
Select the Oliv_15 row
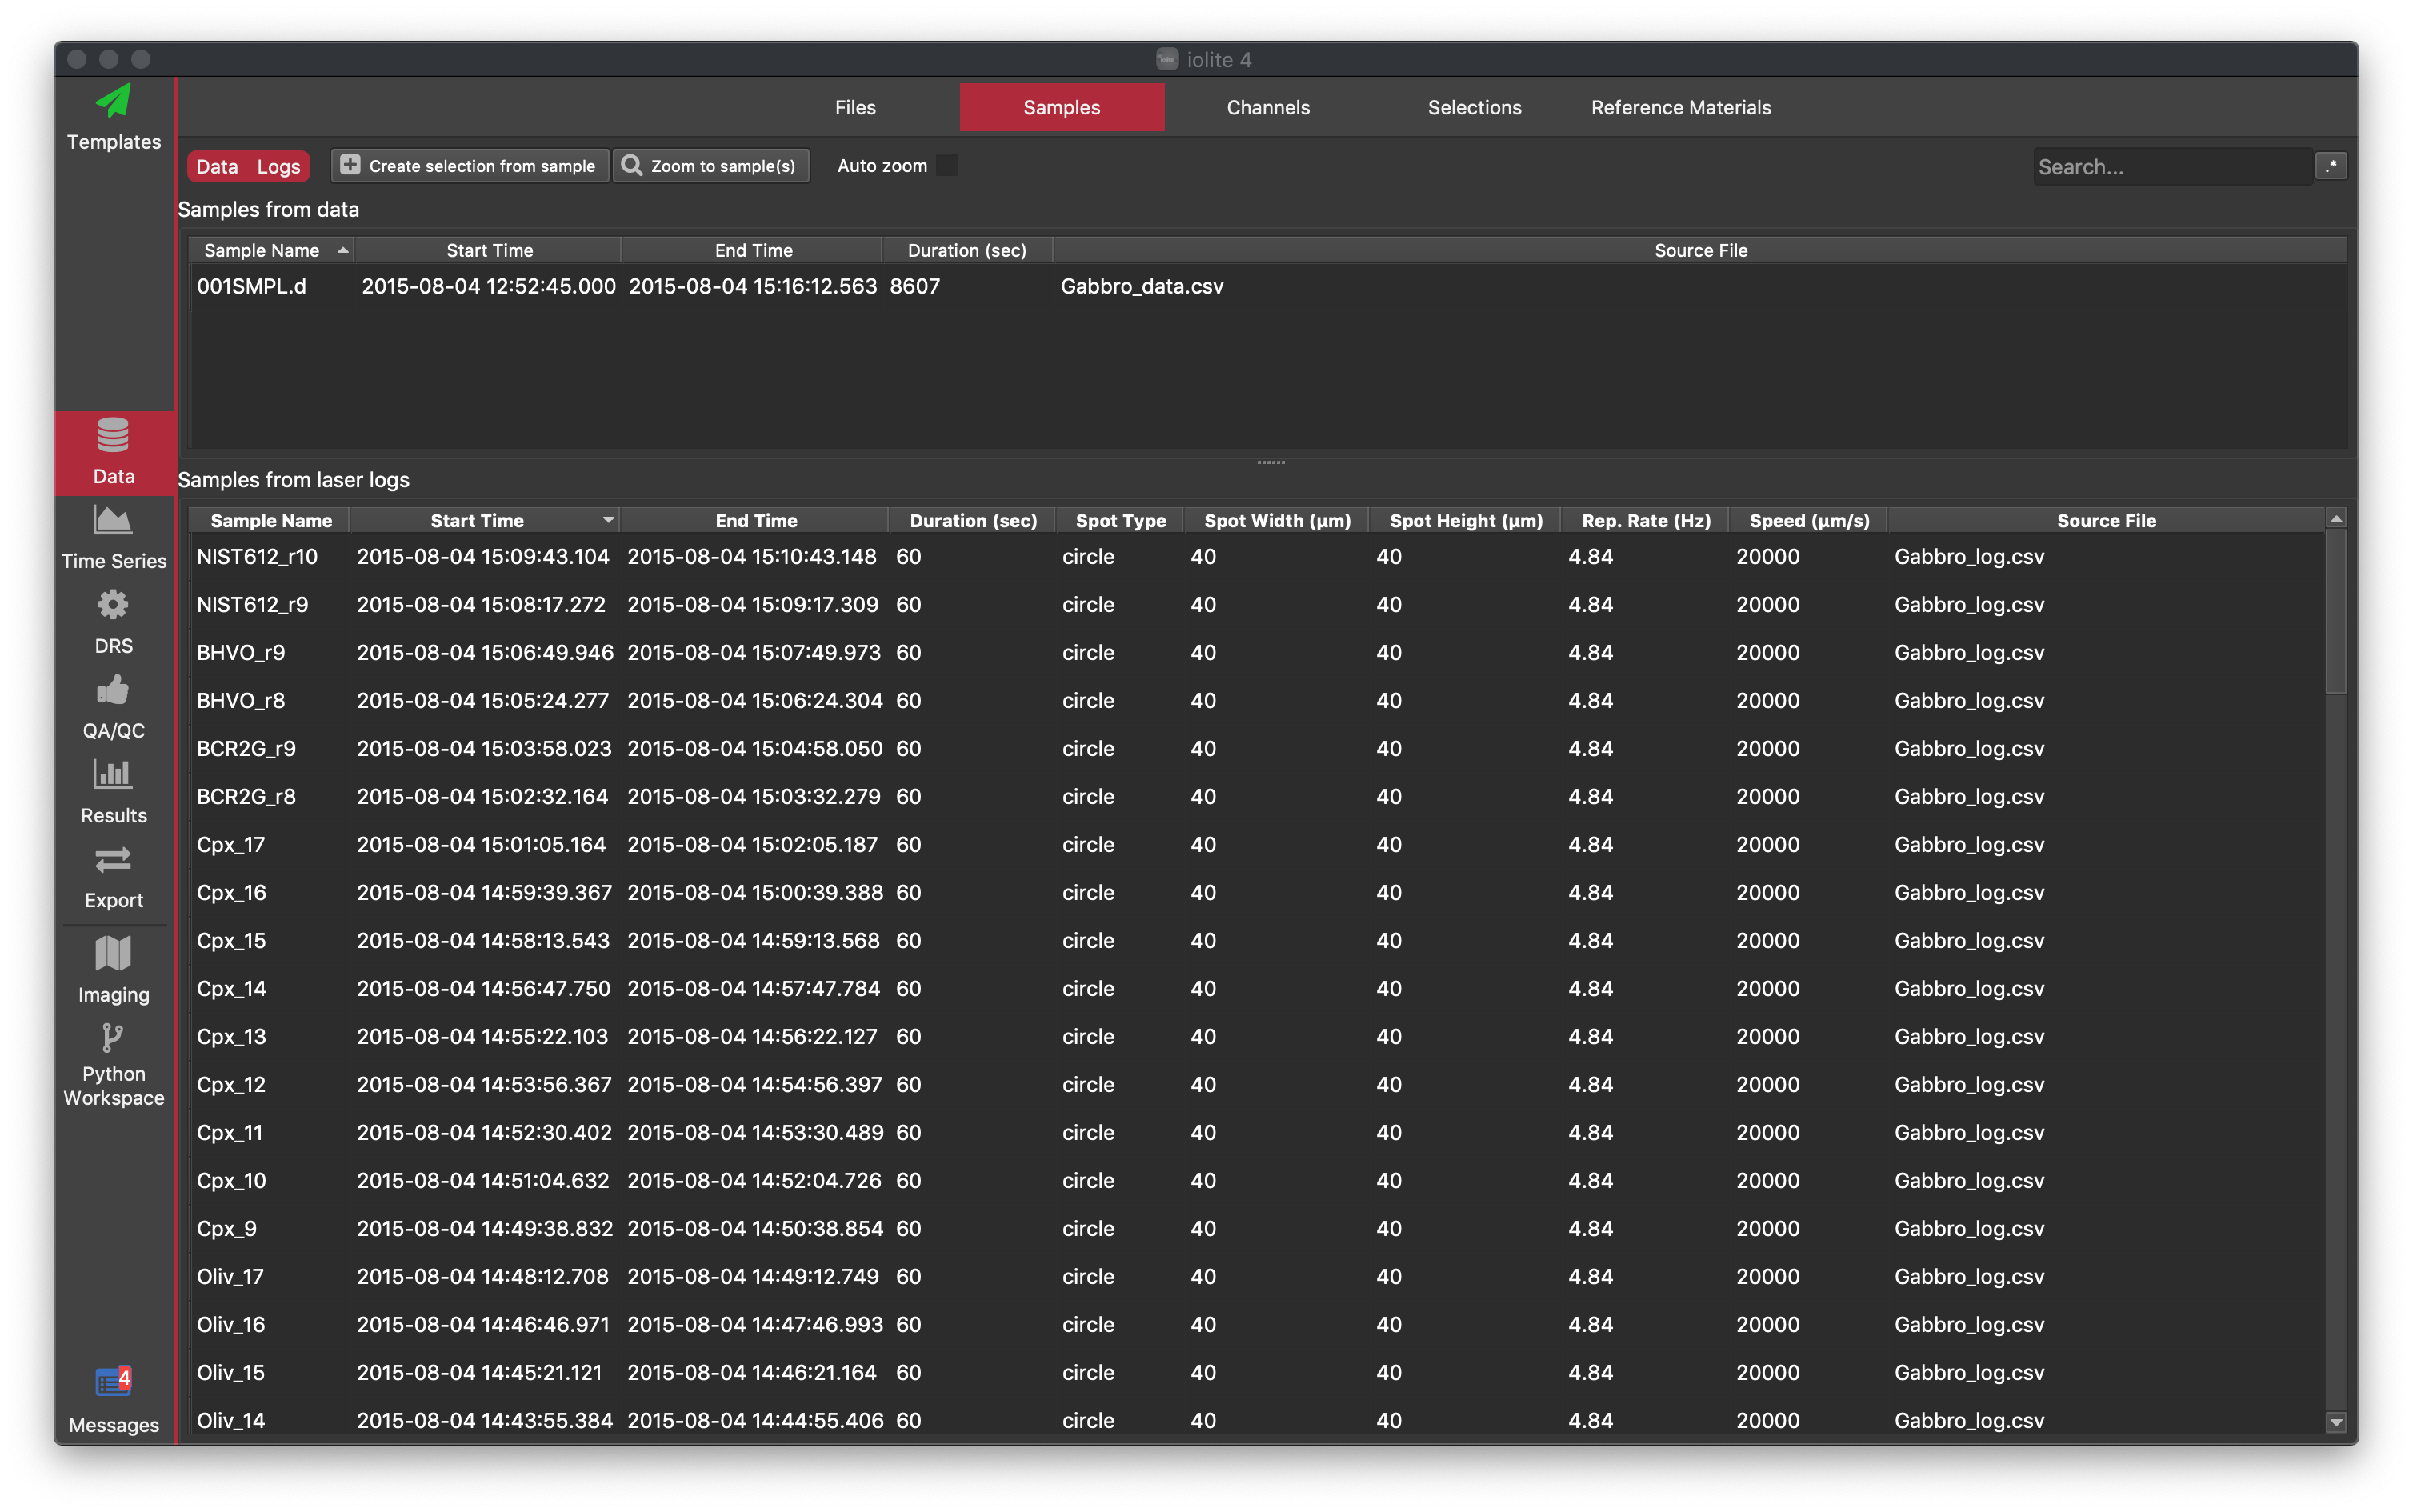click(x=1257, y=1372)
